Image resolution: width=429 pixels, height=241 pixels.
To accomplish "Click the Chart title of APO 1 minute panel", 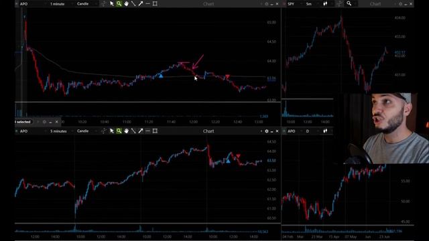I will 208,4.
